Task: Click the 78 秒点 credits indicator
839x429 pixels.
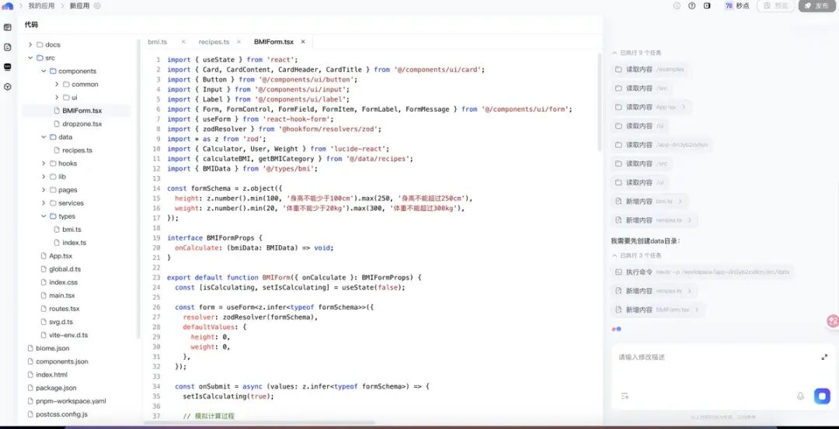Action: point(737,6)
